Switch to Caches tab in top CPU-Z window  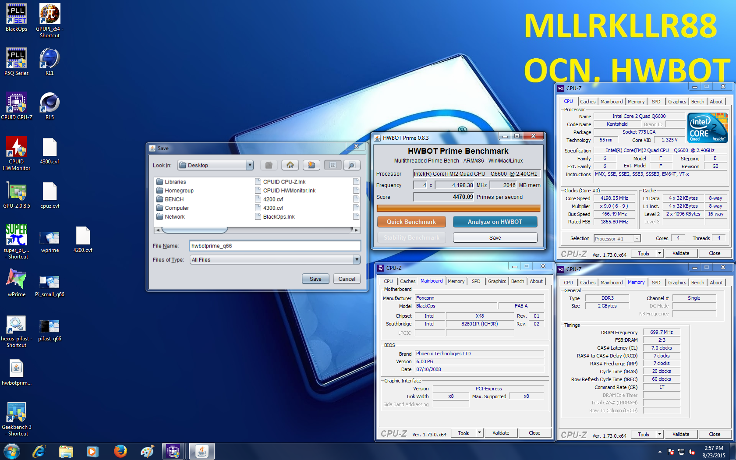(587, 102)
